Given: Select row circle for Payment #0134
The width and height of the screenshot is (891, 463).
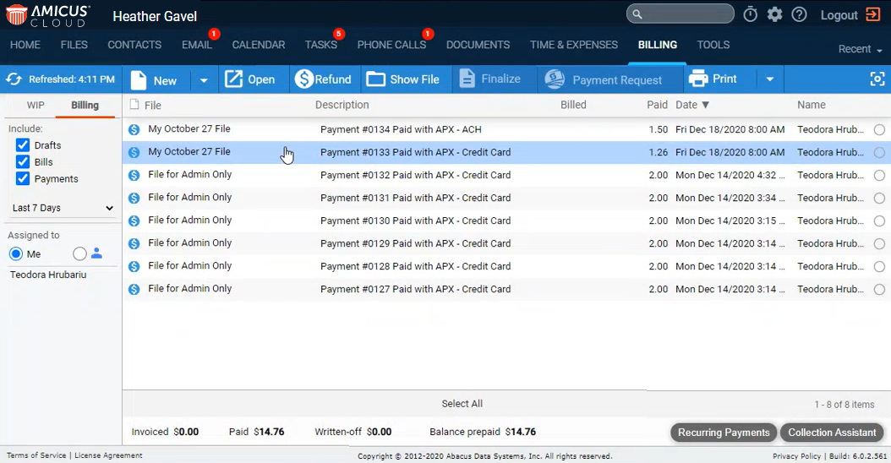Looking at the screenshot, I should tap(879, 129).
